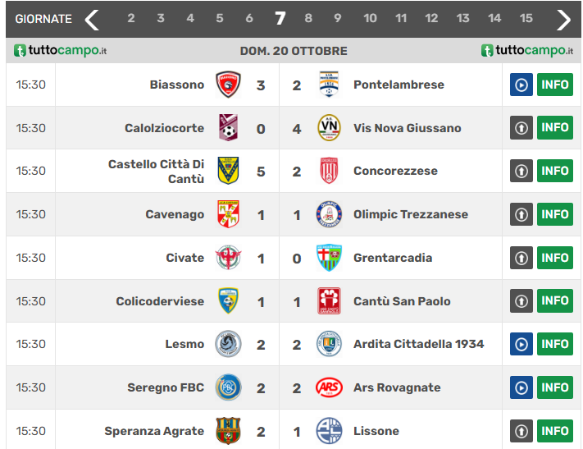Image resolution: width=583 pixels, height=449 pixels.
Task: Open Lesmo team link
Action: [x=184, y=345]
